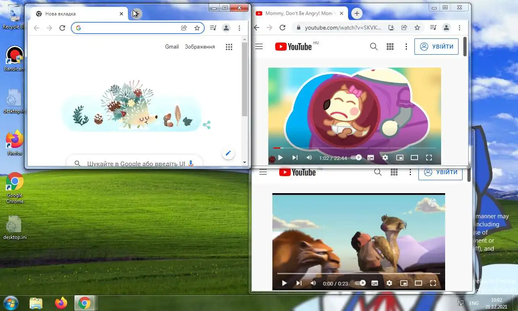Sign in with УВІЙТИ in the upper YouTube window
Image resolution: width=518 pixels, height=311 pixels.
(437, 47)
